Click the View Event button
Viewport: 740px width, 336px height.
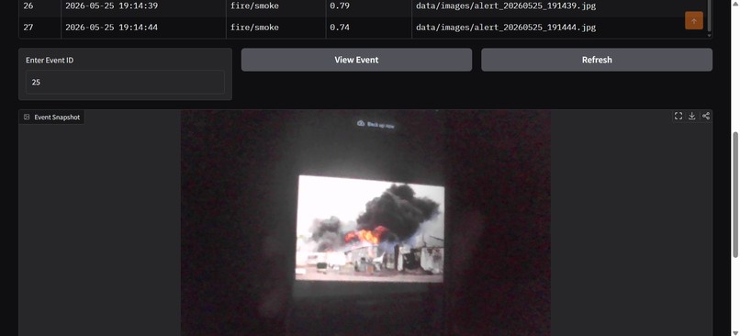(356, 60)
